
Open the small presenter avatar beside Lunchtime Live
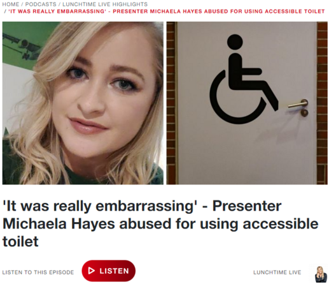[321, 274]
